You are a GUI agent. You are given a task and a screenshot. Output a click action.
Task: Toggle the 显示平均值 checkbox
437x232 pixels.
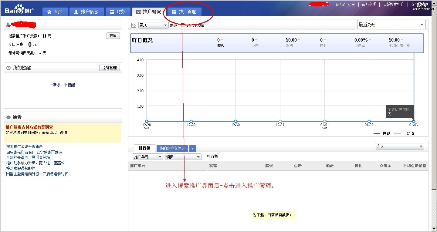[x=183, y=25]
